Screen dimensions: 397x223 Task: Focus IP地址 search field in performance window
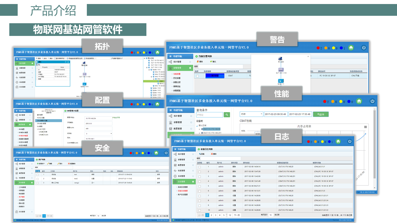tap(210, 115)
